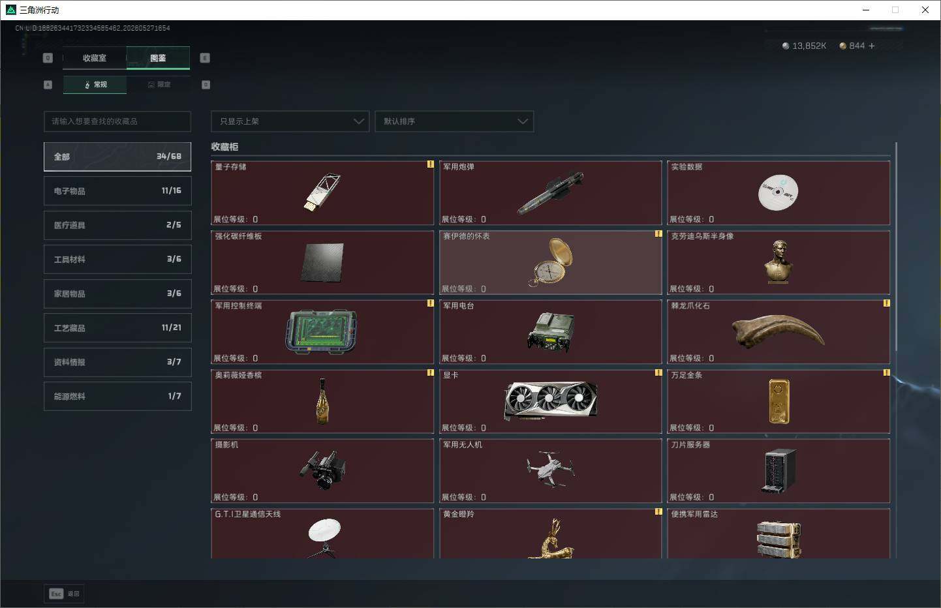Click the yellow alert badge on 量子存储

[430, 164]
